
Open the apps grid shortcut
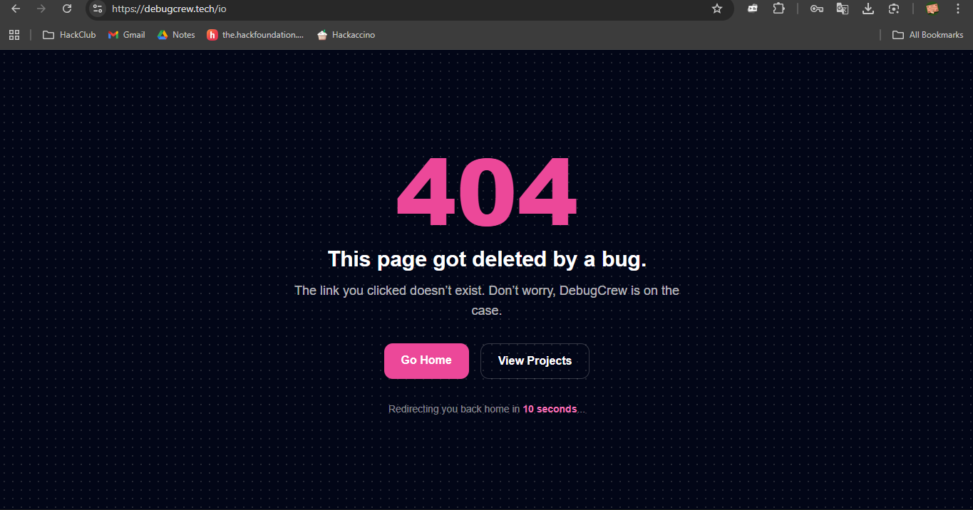point(14,35)
